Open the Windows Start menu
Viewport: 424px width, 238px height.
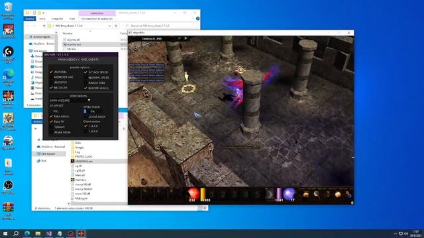click(x=5, y=233)
